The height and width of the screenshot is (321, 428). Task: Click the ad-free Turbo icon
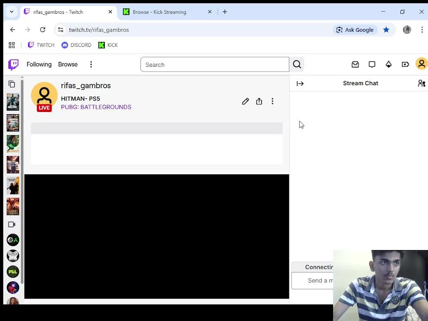tap(405, 64)
